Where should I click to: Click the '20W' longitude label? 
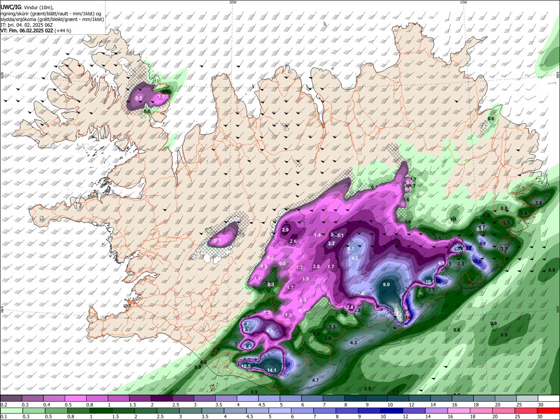tap(233, 2)
